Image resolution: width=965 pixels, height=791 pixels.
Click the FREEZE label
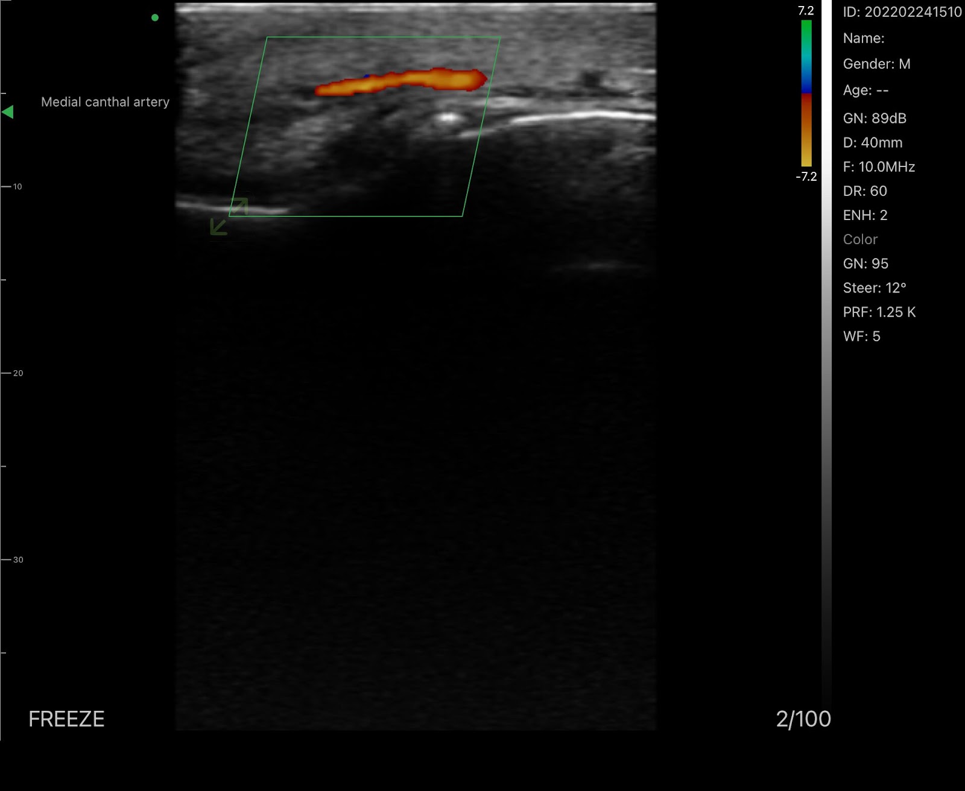coord(66,719)
